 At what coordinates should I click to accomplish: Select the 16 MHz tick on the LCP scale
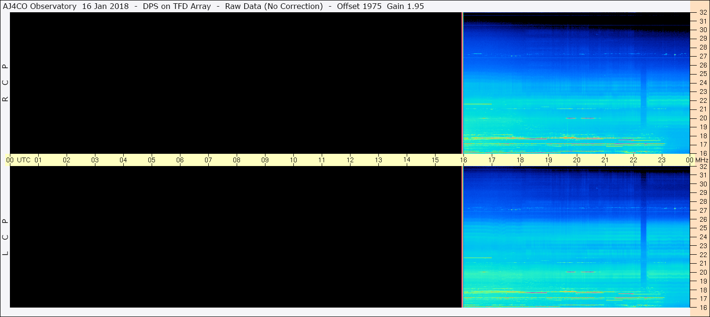click(x=703, y=307)
